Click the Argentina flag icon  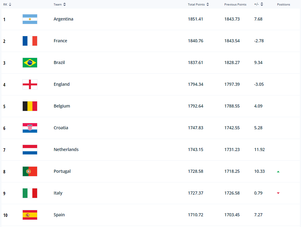pyautogui.click(x=30, y=19)
